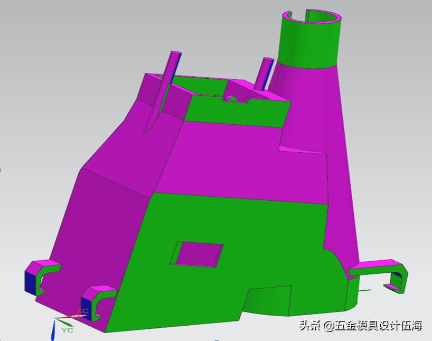Click the YC axis label on the WCS

coord(67,330)
